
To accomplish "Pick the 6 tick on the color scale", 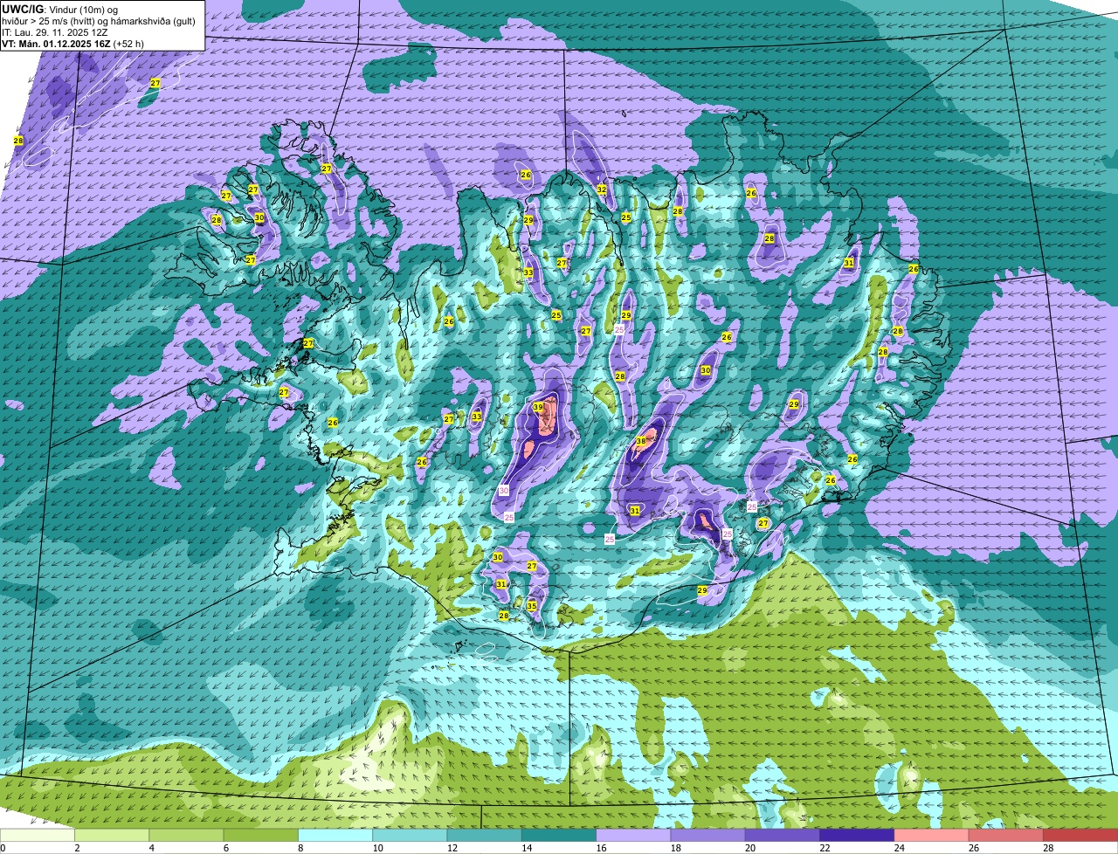I will [x=225, y=848].
